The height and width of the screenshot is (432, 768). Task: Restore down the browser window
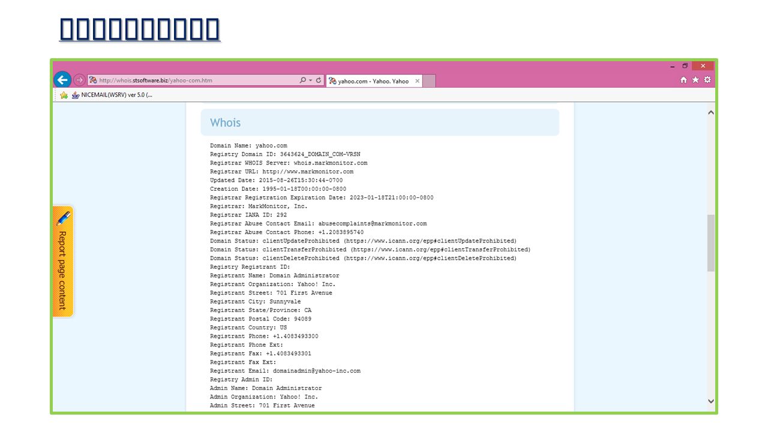[685, 66]
